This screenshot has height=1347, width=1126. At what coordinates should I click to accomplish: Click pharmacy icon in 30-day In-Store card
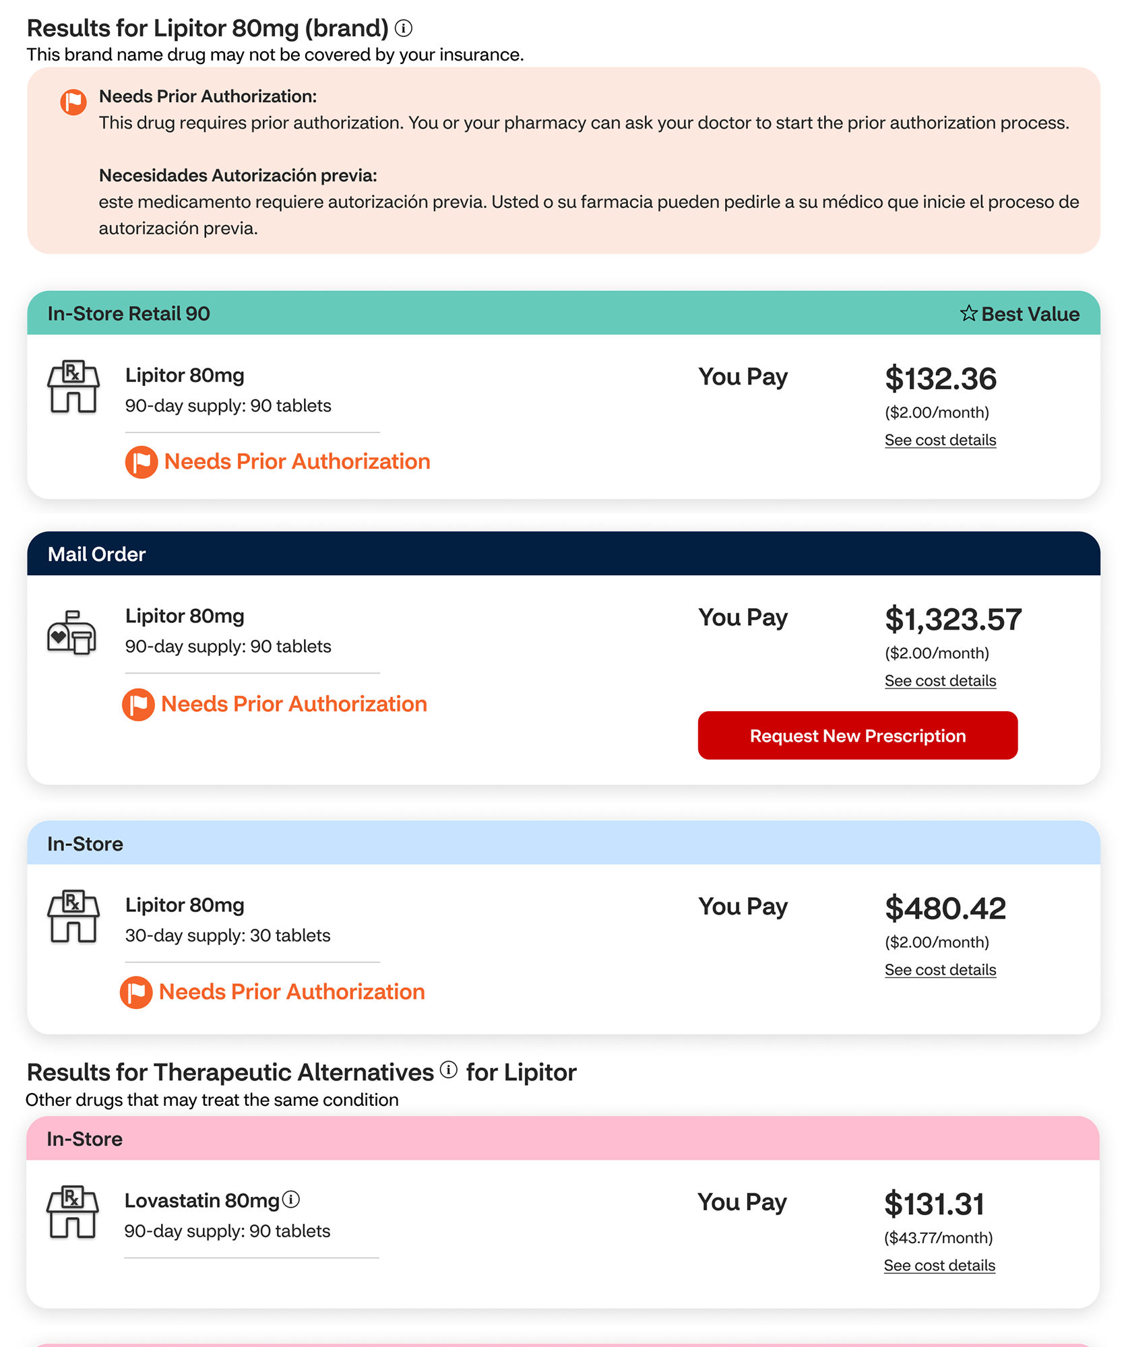[x=73, y=916]
